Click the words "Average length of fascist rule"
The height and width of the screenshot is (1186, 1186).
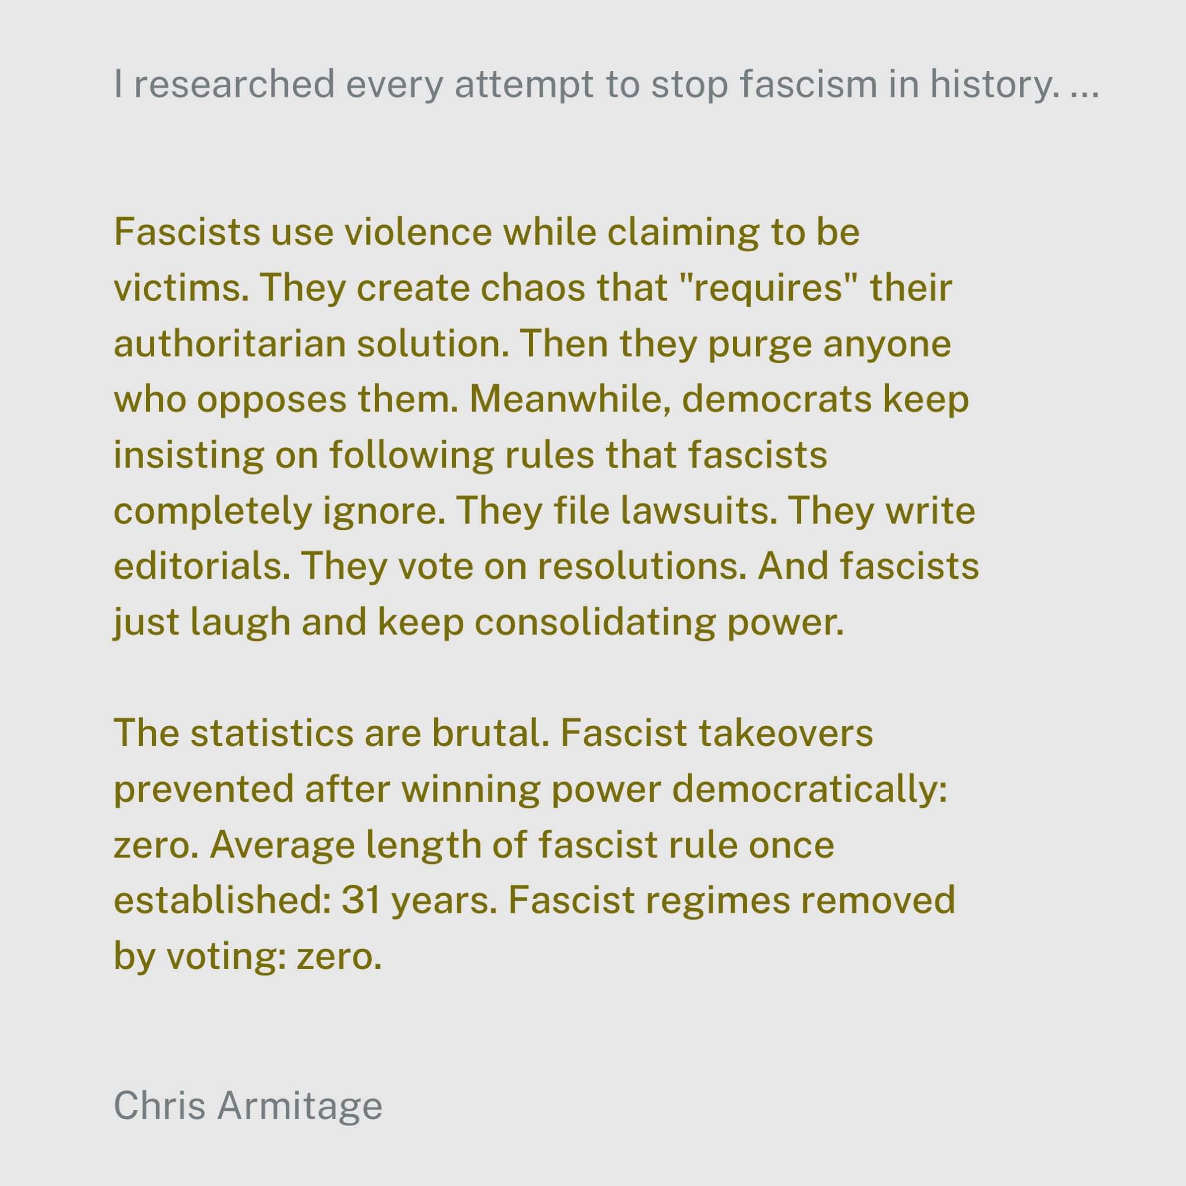tap(473, 844)
